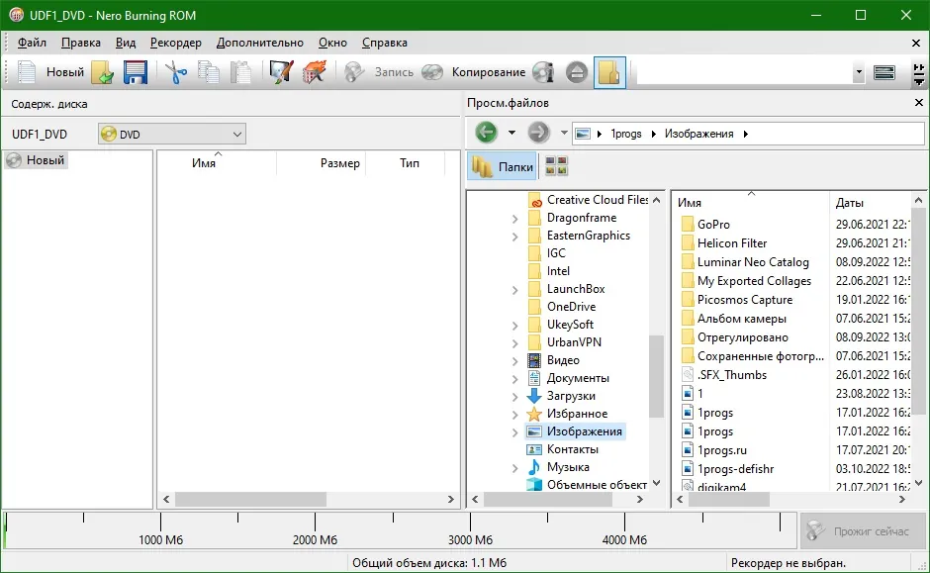Open the Рекордер menu
Screen dimensions: 930x573
pyautogui.click(x=175, y=43)
